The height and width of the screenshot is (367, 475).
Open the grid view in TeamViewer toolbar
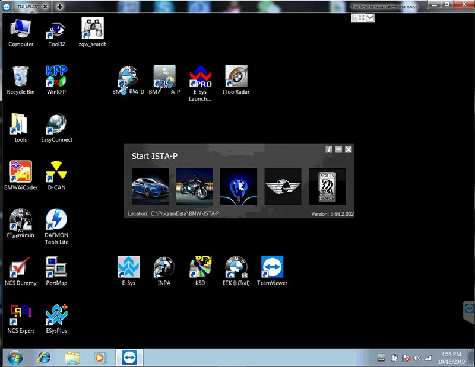tap(354, 18)
